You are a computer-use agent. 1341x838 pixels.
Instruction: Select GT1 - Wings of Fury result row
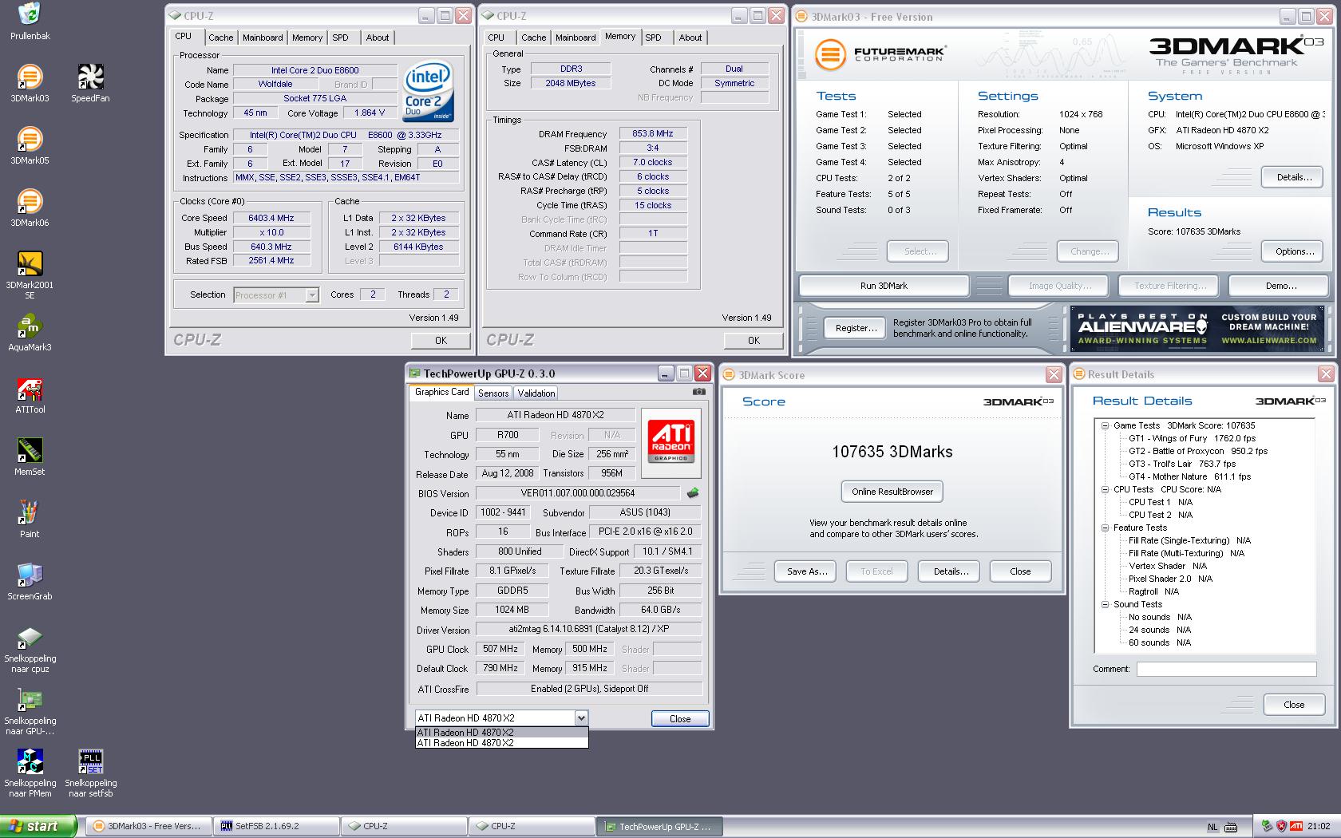coord(1192,438)
